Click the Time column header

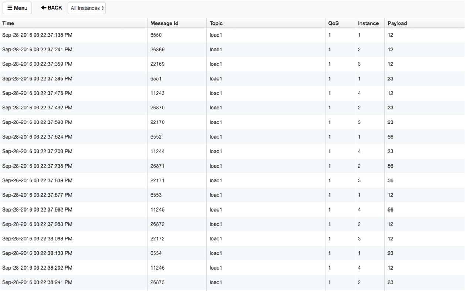[x=8, y=23]
